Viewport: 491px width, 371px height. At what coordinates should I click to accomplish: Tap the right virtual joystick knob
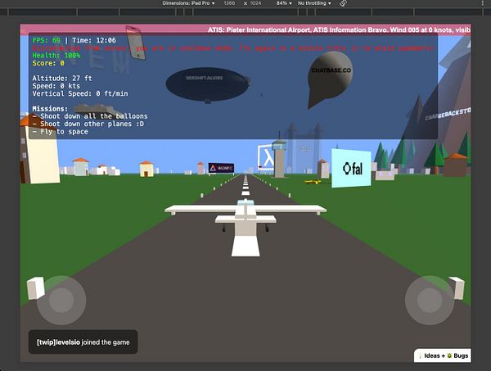[x=430, y=300]
